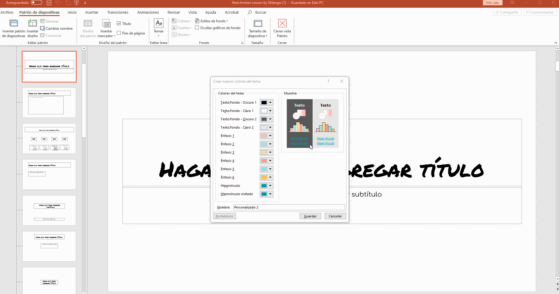
Task: Click Guardar in theme colors dialog
Action: point(310,216)
